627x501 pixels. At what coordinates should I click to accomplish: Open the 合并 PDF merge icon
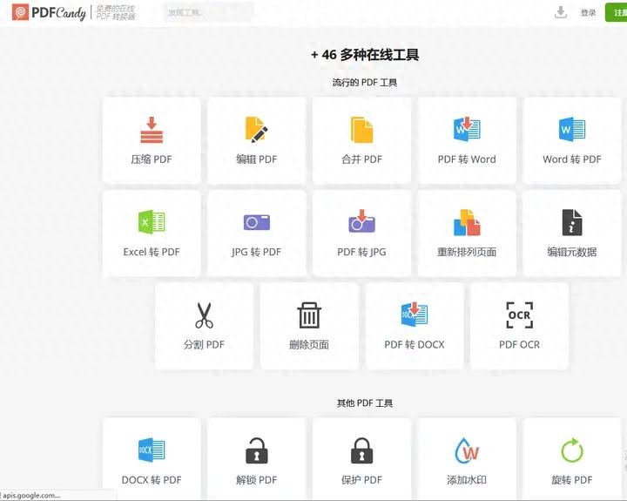(361, 130)
